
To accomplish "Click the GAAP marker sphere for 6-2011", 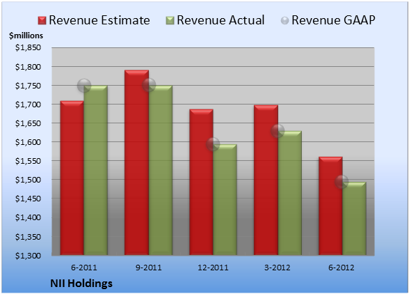I will pyautogui.click(x=84, y=86).
